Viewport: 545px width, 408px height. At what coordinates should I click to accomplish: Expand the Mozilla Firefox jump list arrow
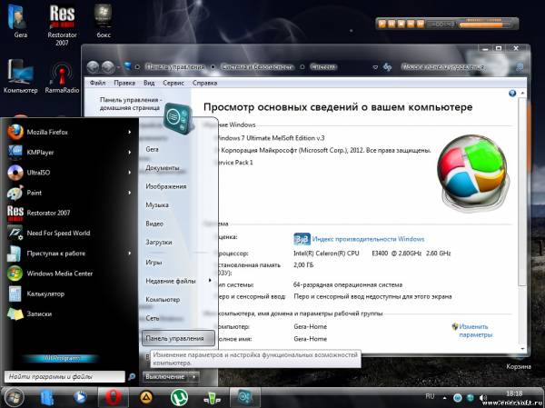click(129, 132)
